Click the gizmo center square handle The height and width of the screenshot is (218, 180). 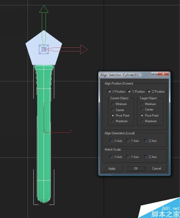44,49
